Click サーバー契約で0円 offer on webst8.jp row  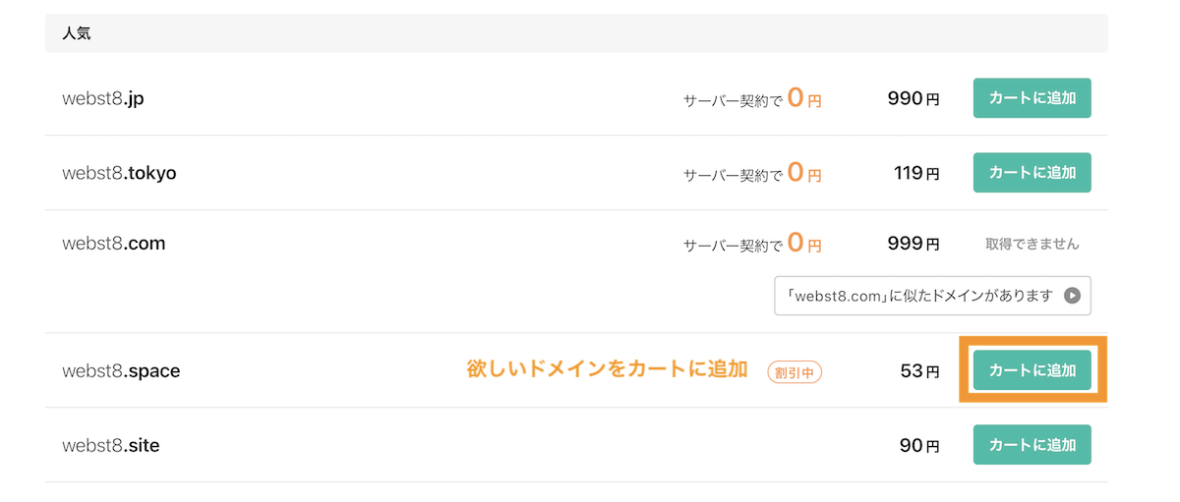752,97
